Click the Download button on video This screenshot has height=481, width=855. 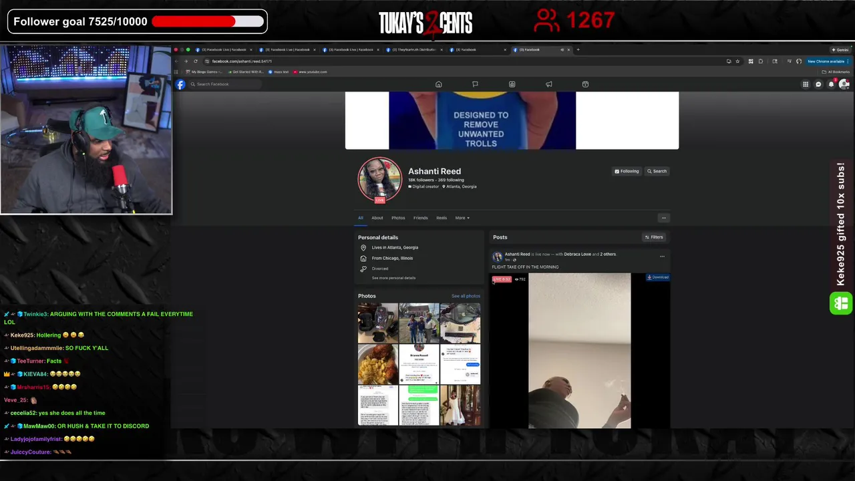click(x=657, y=277)
